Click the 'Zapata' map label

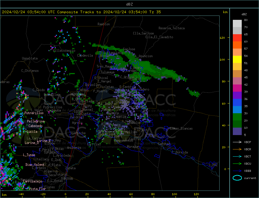click(x=70, y=168)
